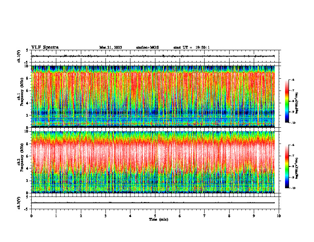Click the ch.3(V) waveform axis label

(x=19, y=203)
